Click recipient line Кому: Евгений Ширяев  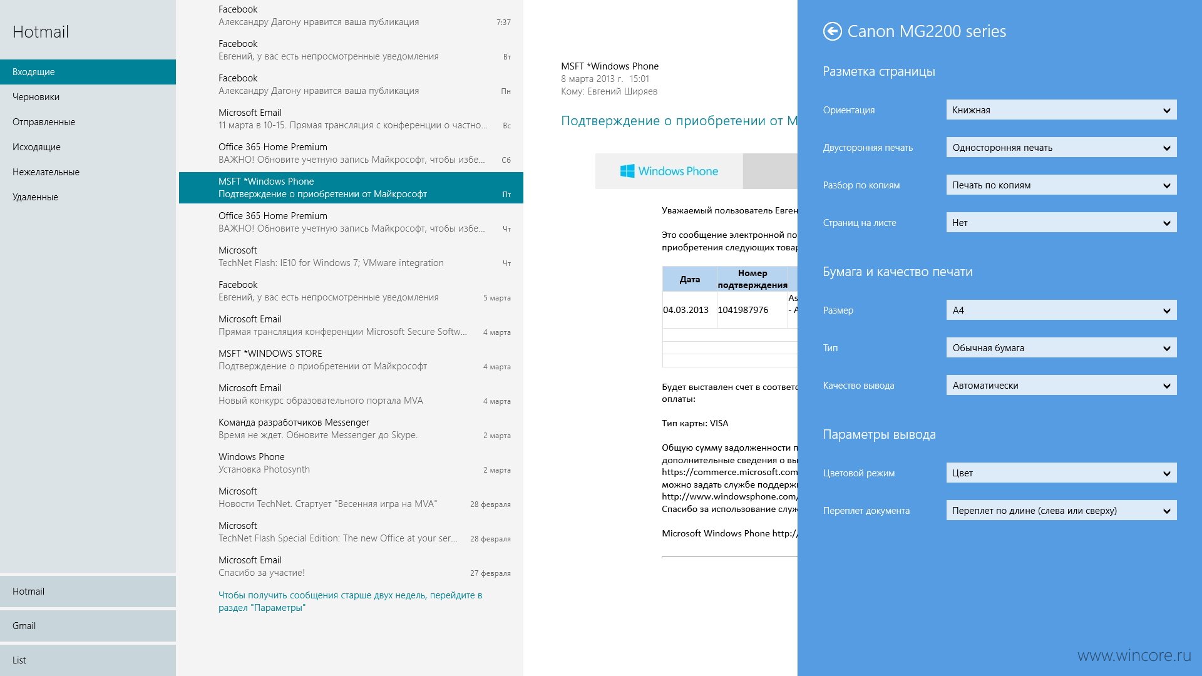[609, 91]
